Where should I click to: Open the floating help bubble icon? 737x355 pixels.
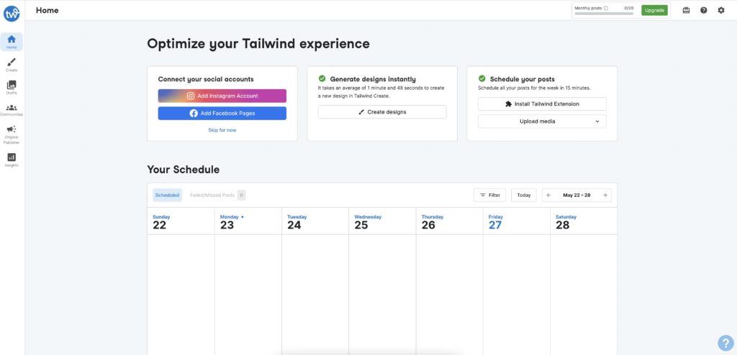(725, 344)
